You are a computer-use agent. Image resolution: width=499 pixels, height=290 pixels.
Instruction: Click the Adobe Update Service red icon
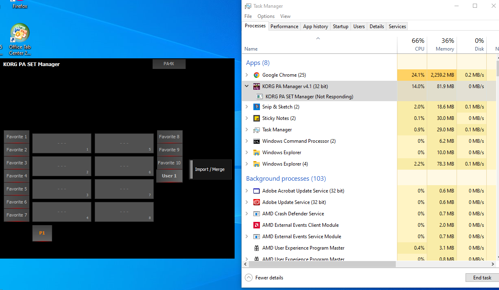tap(257, 202)
